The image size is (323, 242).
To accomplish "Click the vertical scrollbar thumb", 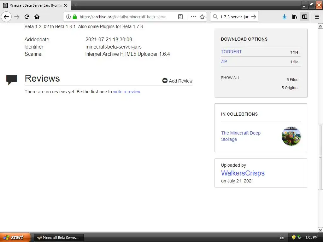I will click(x=320, y=157).
